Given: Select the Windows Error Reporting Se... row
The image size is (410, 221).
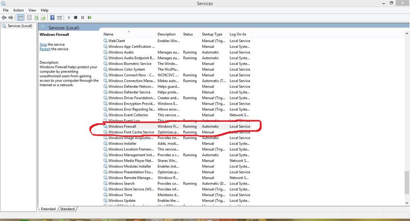Looking at the screenshot, I should point(177,109).
